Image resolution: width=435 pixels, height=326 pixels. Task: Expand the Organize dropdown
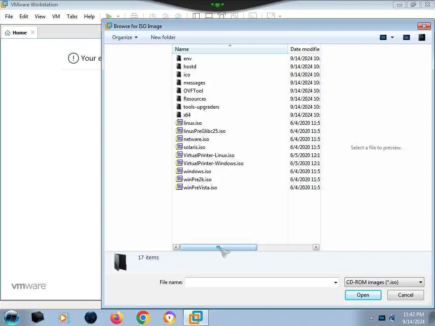125,37
